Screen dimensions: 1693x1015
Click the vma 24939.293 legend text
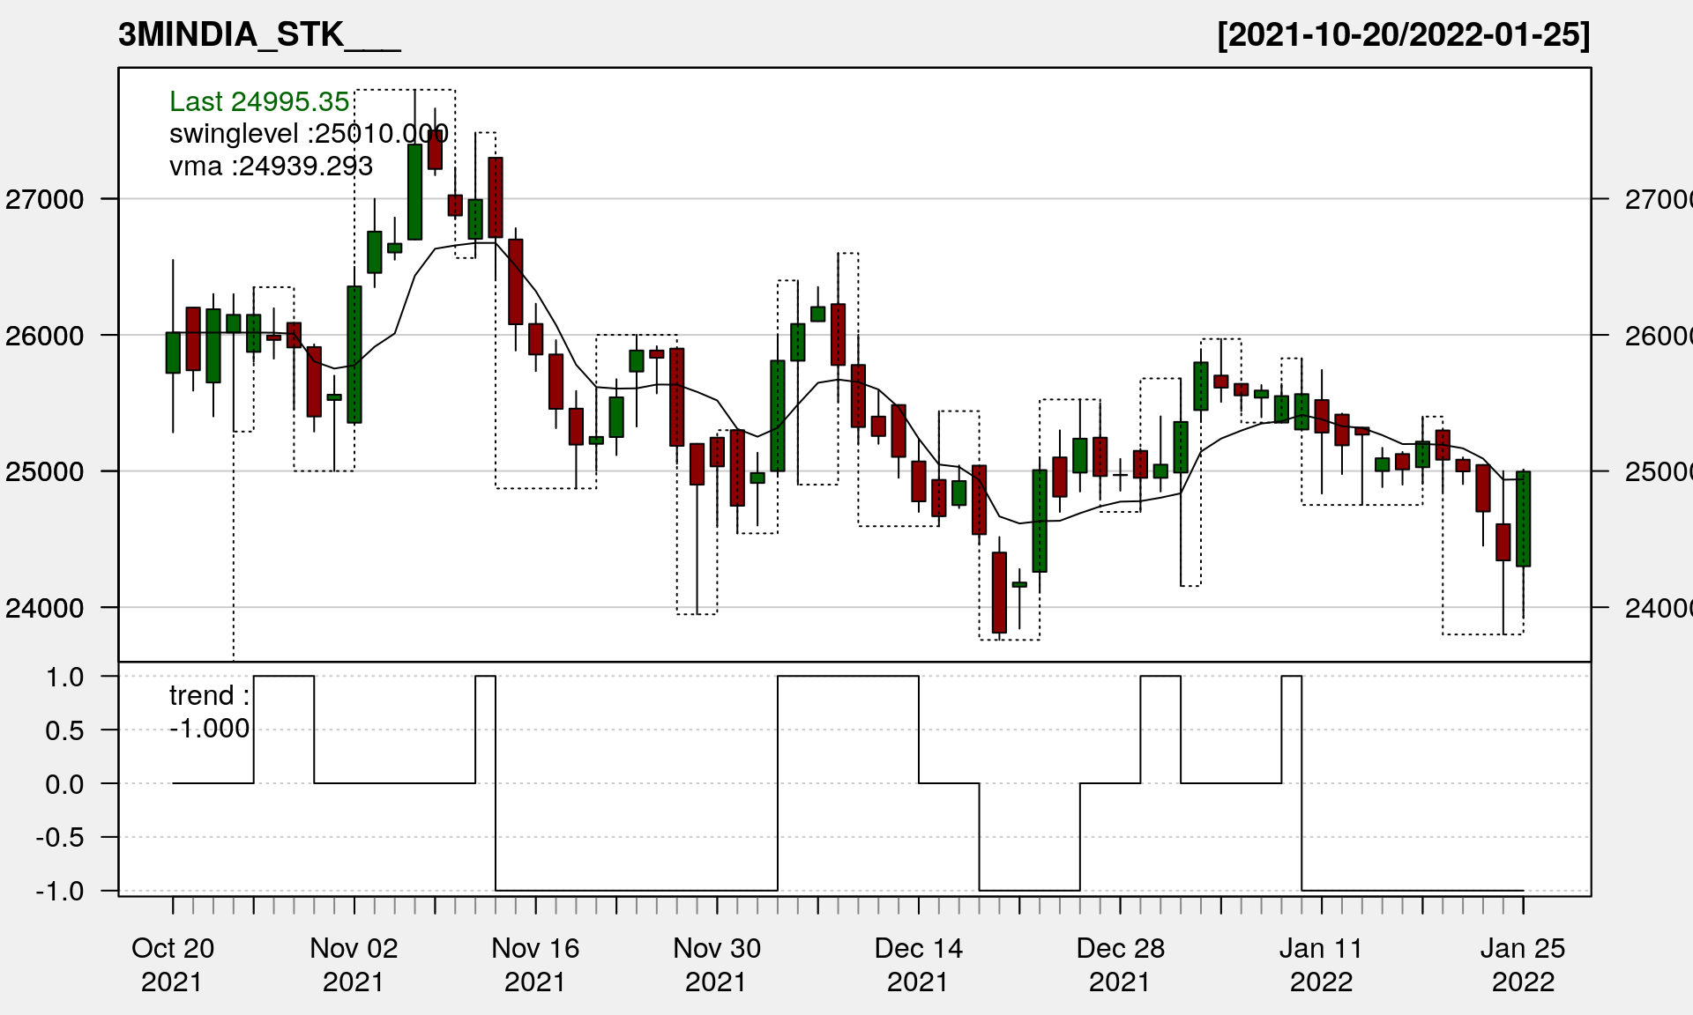tap(271, 166)
